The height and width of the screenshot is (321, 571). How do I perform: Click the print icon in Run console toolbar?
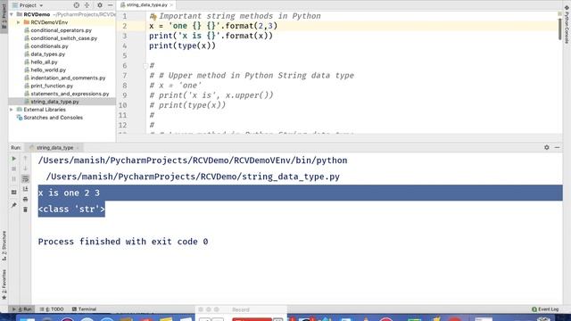pos(26,199)
